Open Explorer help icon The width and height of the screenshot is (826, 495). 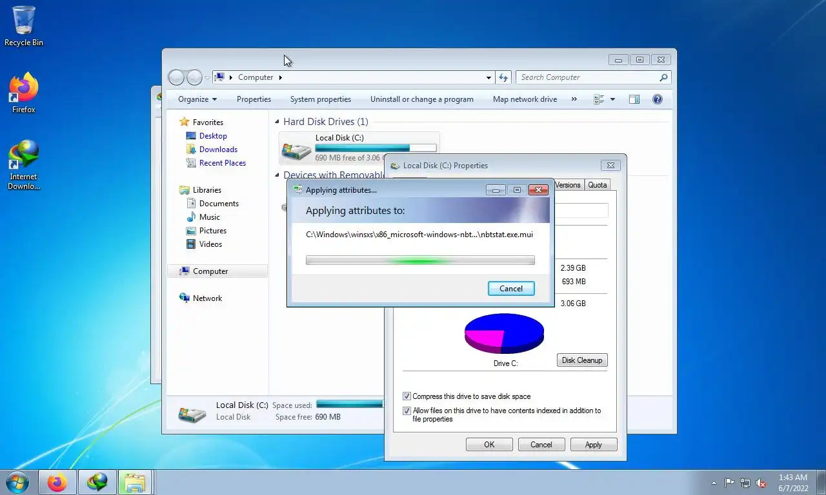[658, 99]
